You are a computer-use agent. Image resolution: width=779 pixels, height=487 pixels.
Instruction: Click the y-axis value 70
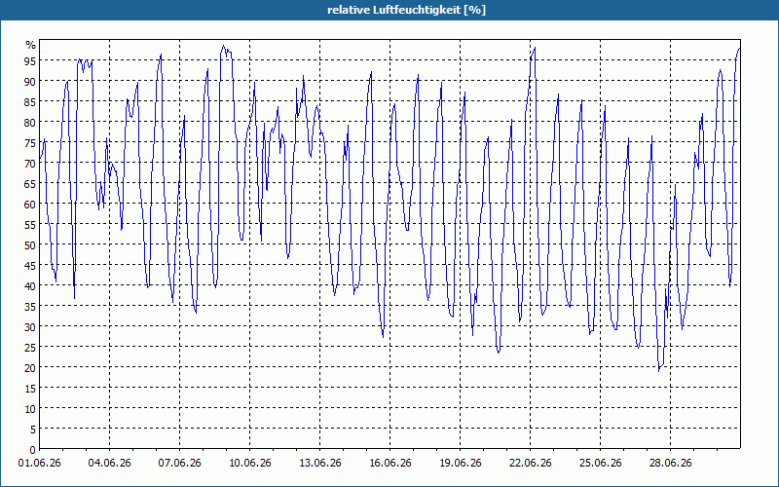click(30, 163)
